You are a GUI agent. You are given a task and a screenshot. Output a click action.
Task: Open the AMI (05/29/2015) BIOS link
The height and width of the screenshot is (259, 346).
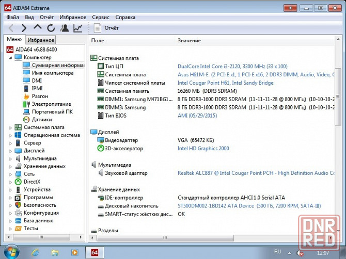[197, 116]
